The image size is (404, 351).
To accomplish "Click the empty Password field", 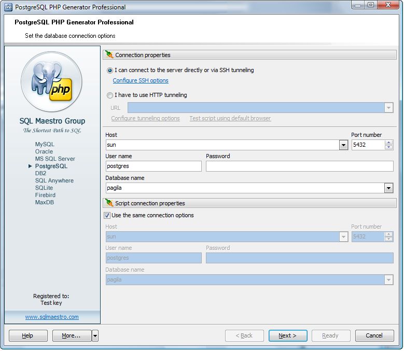I will point(300,166).
